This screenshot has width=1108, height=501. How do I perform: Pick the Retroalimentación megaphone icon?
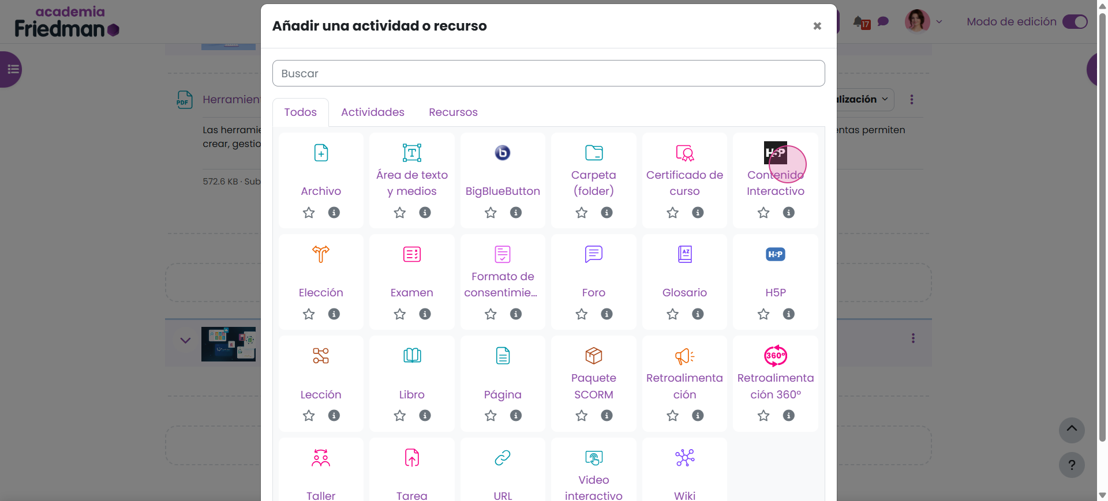(x=684, y=356)
